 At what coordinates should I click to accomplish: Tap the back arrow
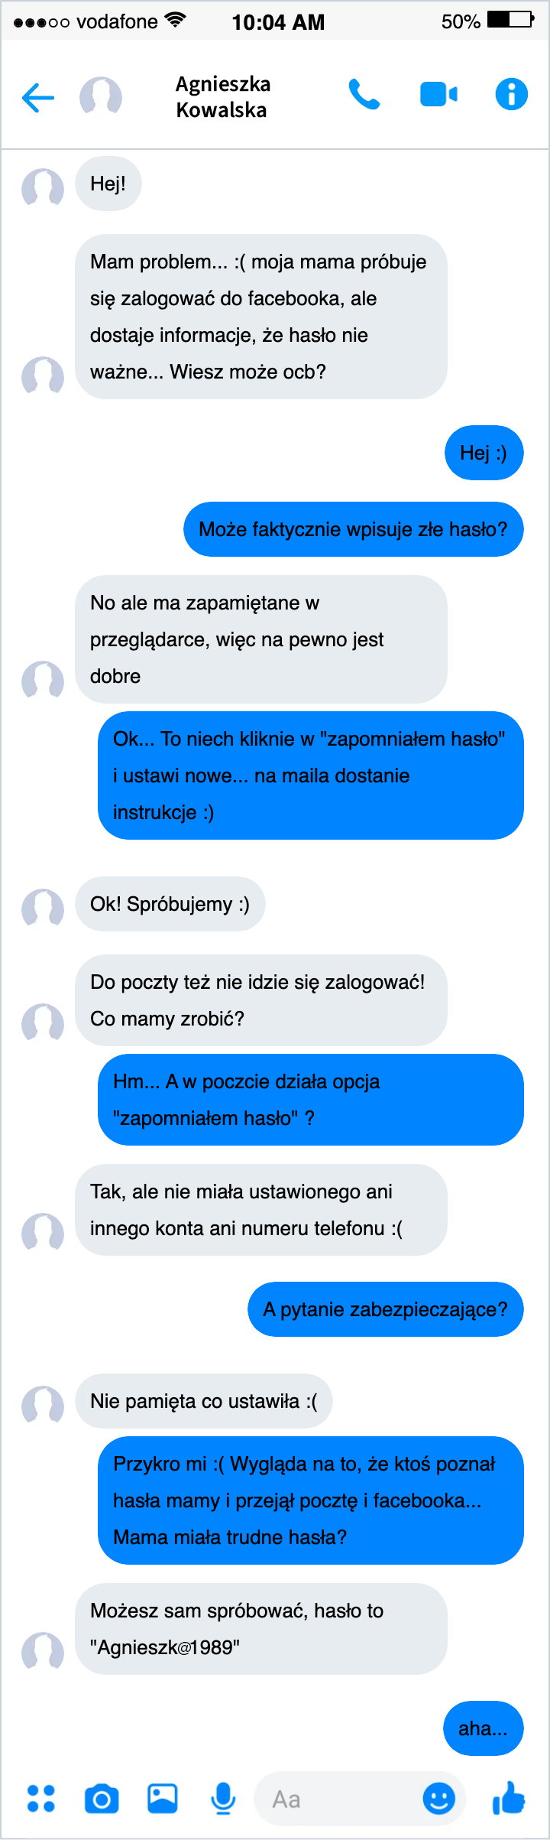pos(38,97)
